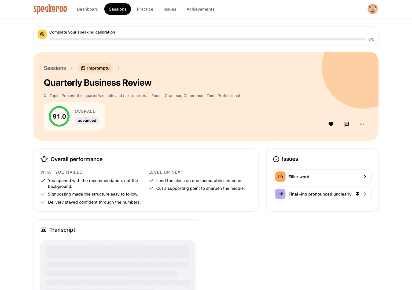Open the three-dots more options menu
The height and width of the screenshot is (290, 412).
tap(362, 124)
